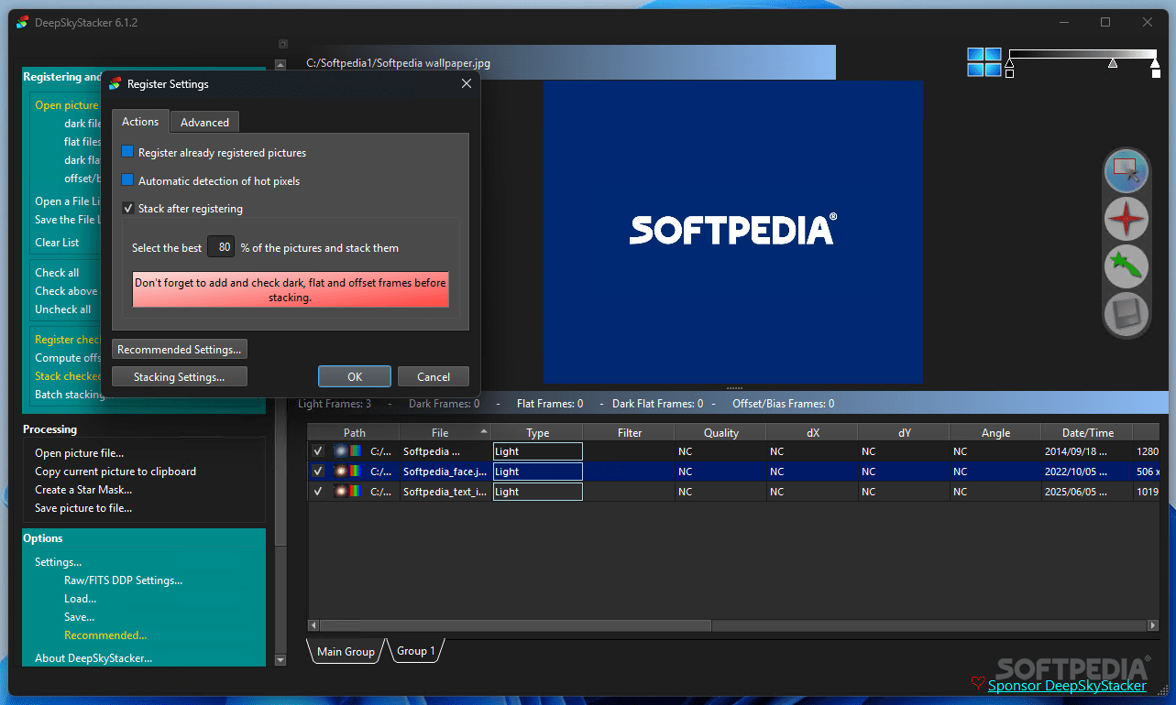The image size is (1176, 705).
Task: Click the percentage field showing 80
Action: (x=221, y=247)
